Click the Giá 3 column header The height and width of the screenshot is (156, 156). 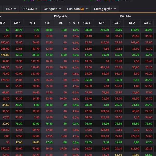pos(147,23)
